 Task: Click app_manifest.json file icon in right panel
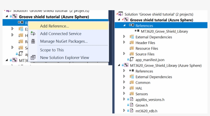[132, 59]
